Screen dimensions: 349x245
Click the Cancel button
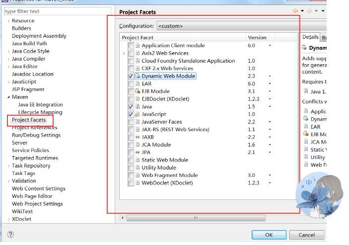pyautogui.click(x=306, y=235)
